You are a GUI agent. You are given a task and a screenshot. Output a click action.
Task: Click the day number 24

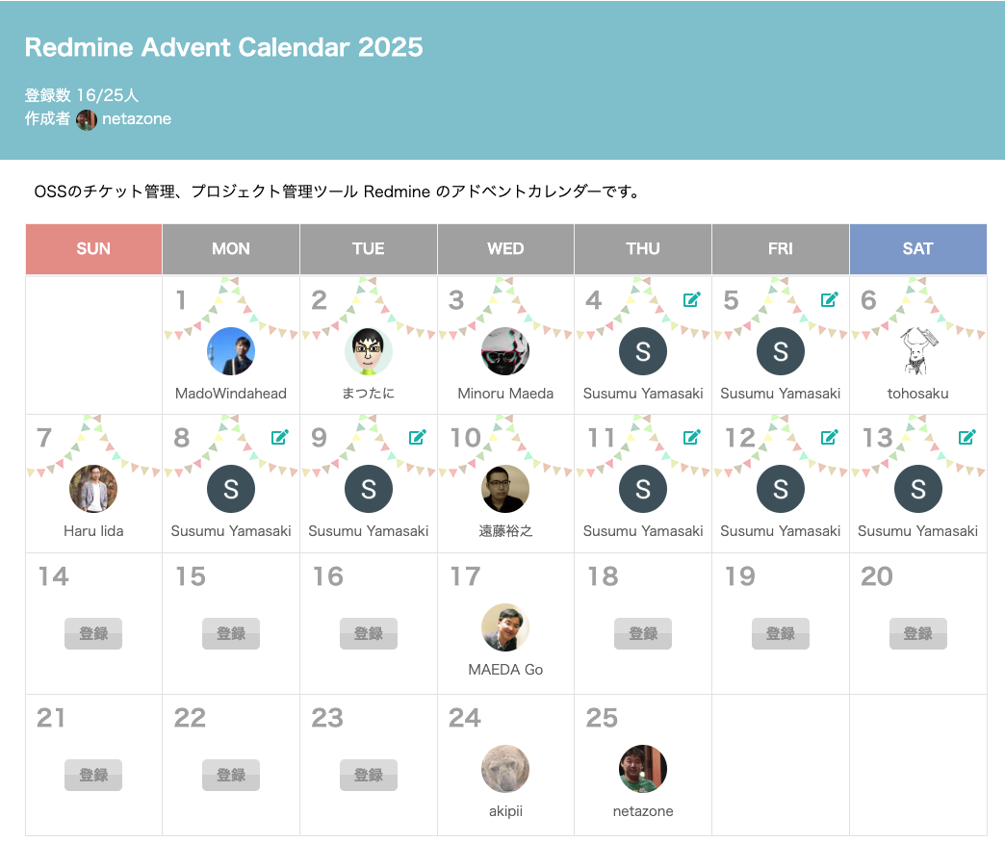pos(465,718)
